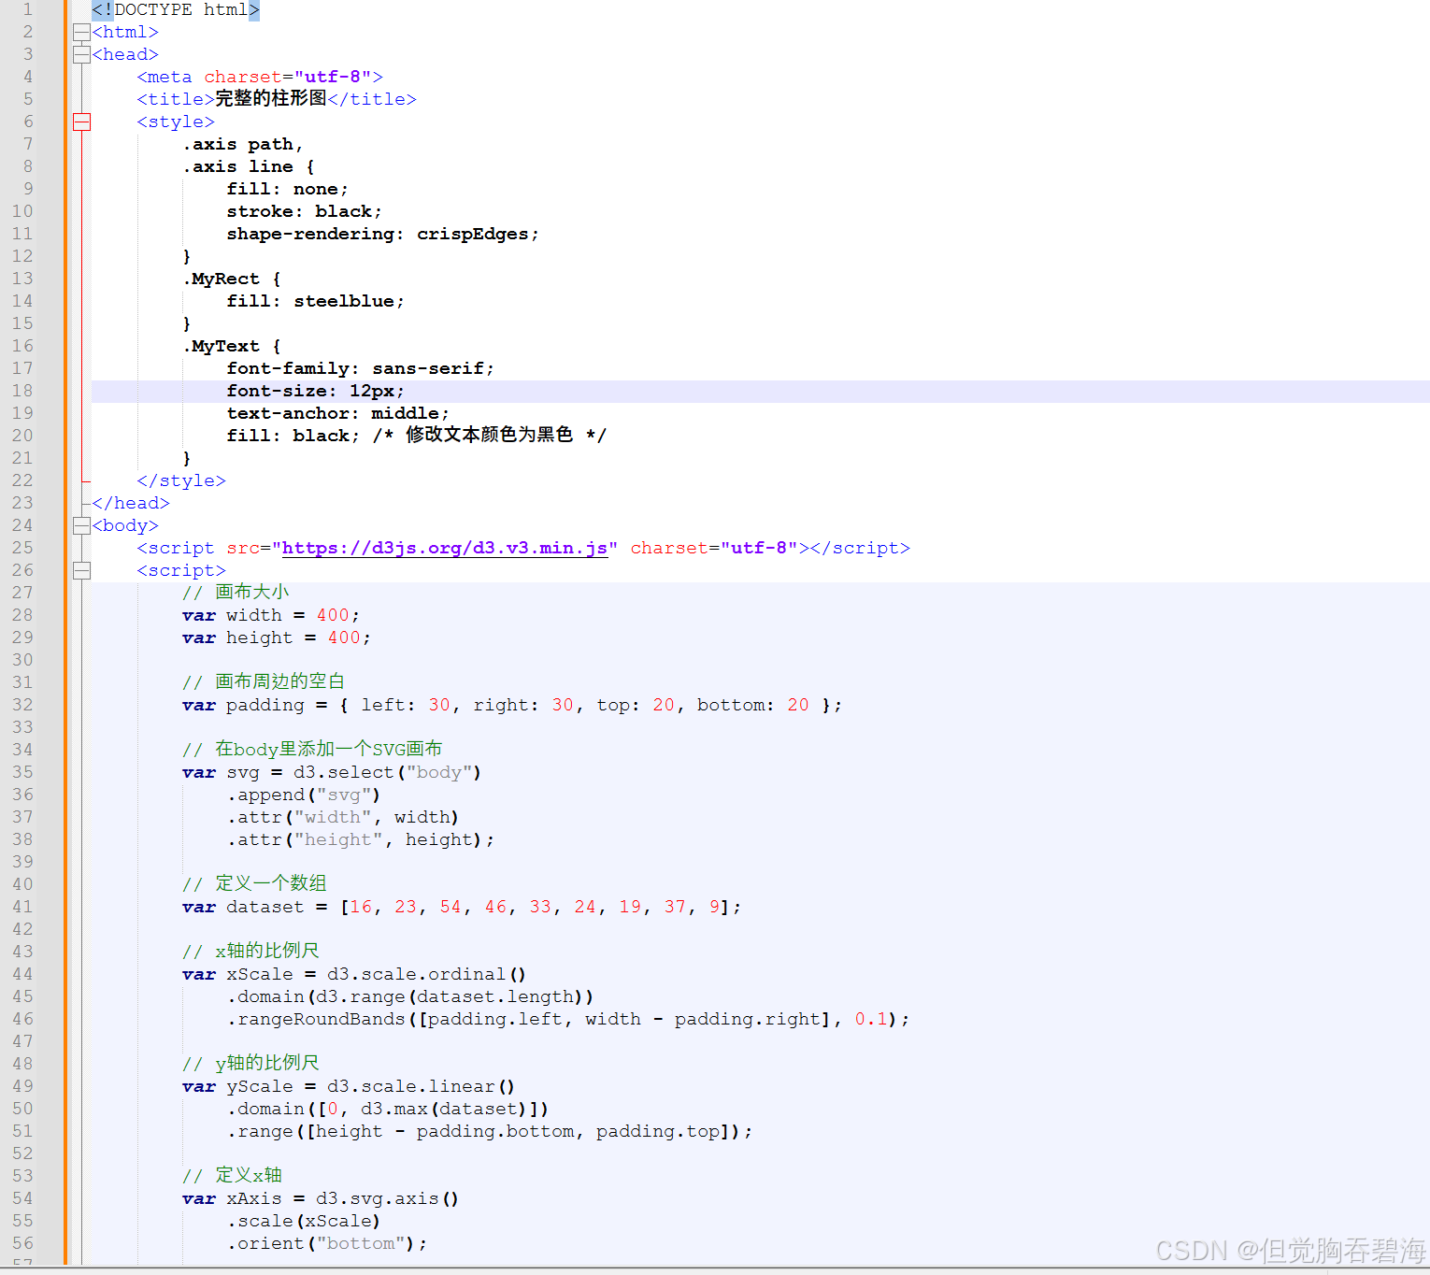The image size is (1430, 1275).
Task: Click the comment 'y轴的比例尺'
Action: pyautogui.click(x=267, y=1063)
